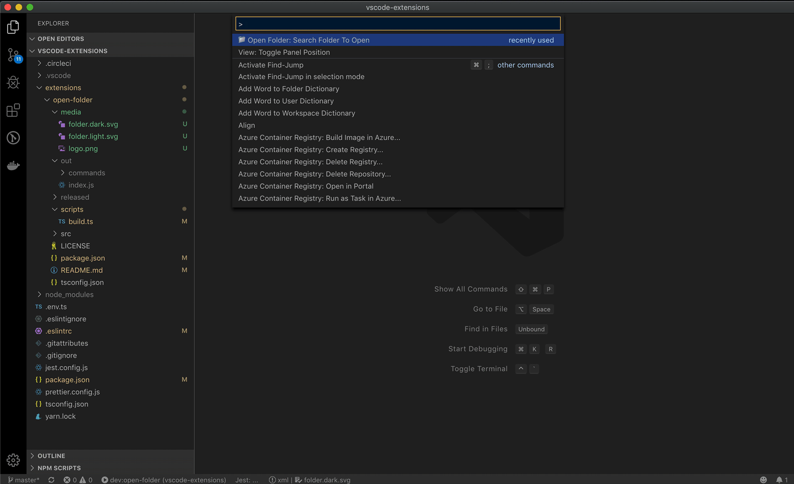Open jest.config.js file
Screen dimensions: 794x484
(x=111, y=367)
